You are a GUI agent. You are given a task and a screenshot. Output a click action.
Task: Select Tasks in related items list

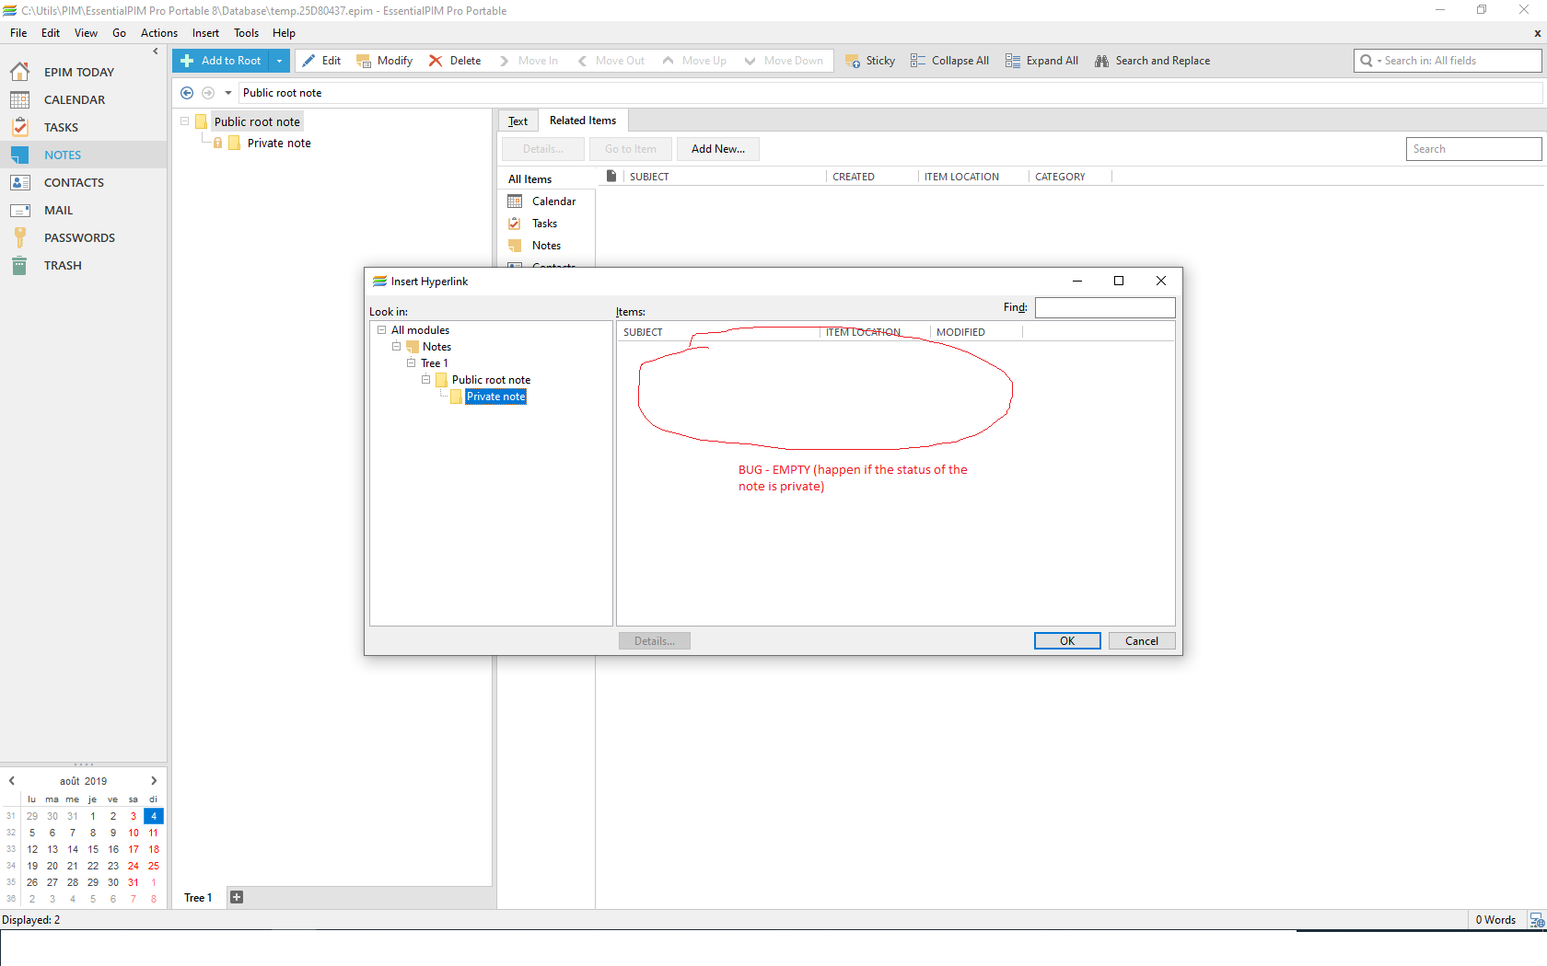tap(544, 224)
